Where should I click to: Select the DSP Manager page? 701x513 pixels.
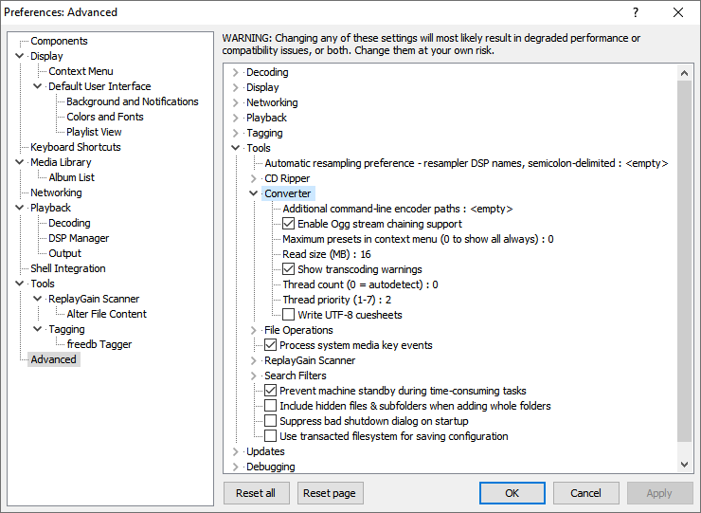pos(79,238)
